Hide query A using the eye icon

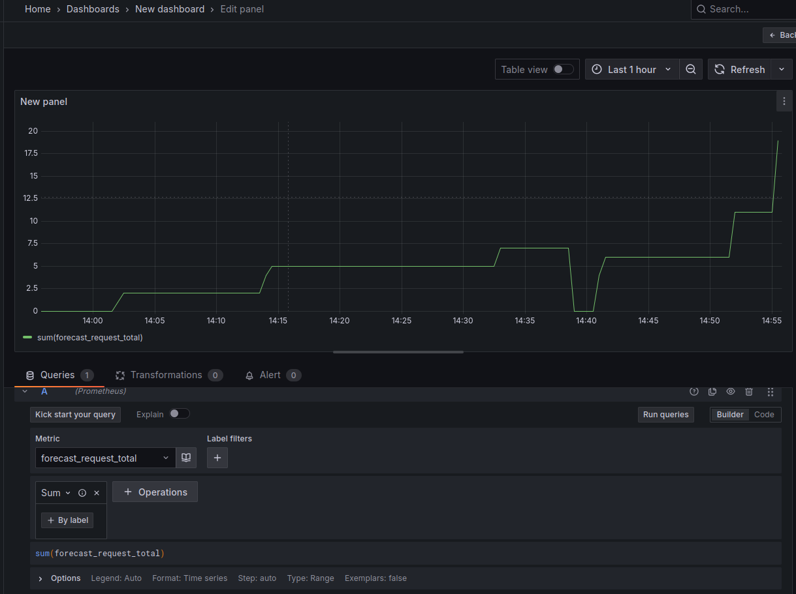(x=731, y=391)
